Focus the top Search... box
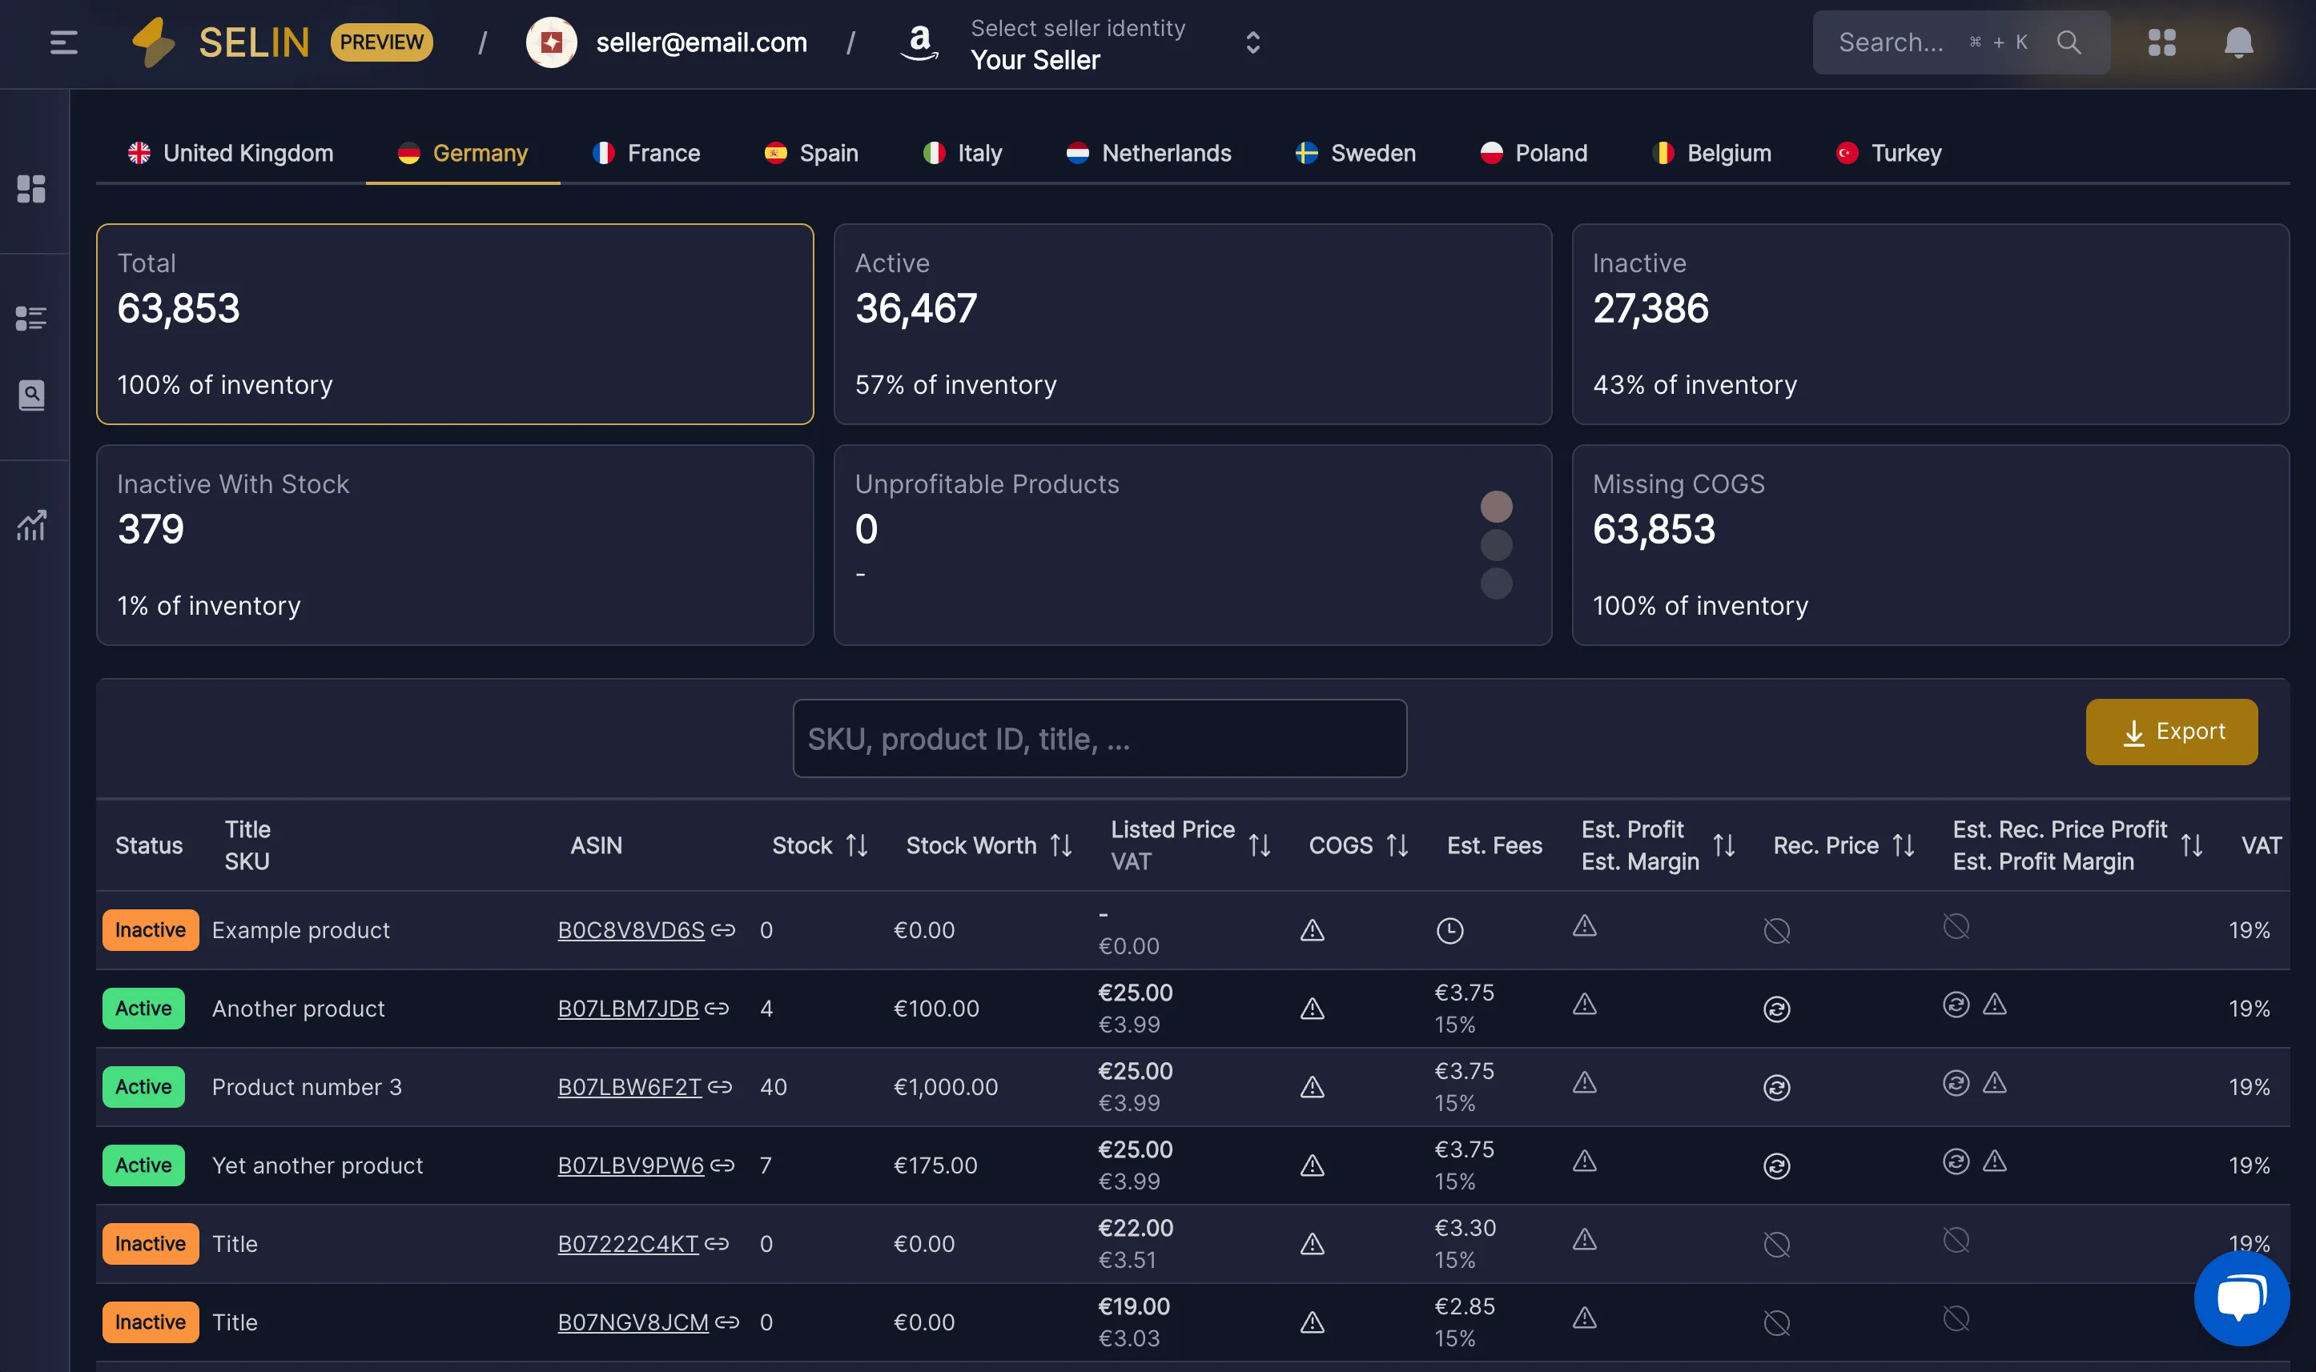 tap(1960, 42)
